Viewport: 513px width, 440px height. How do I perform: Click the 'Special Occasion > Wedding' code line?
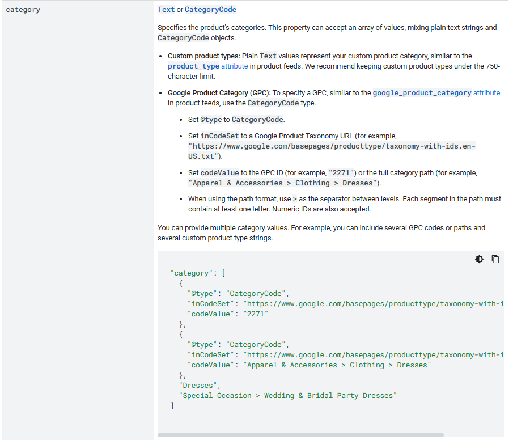[288, 395]
